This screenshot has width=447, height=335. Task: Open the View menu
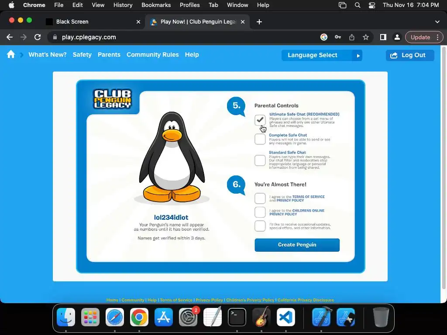pos(98,5)
